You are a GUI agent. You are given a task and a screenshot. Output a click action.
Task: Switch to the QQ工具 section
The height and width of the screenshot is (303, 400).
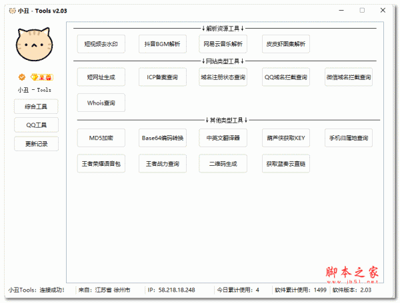click(36, 125)
